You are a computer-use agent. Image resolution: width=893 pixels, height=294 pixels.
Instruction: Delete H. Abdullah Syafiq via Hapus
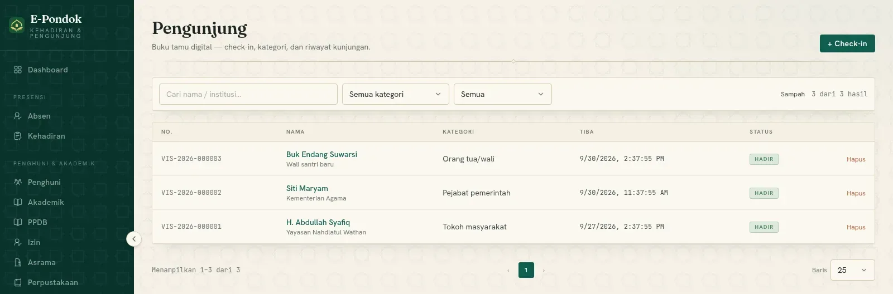point(856,227)
